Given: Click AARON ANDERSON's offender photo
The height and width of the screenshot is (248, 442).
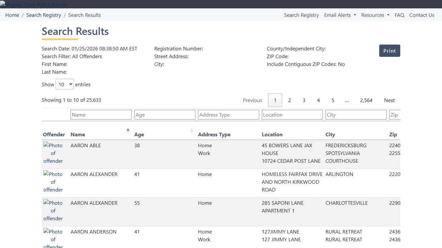Looking at the screenshot, I should click(53, 239).
